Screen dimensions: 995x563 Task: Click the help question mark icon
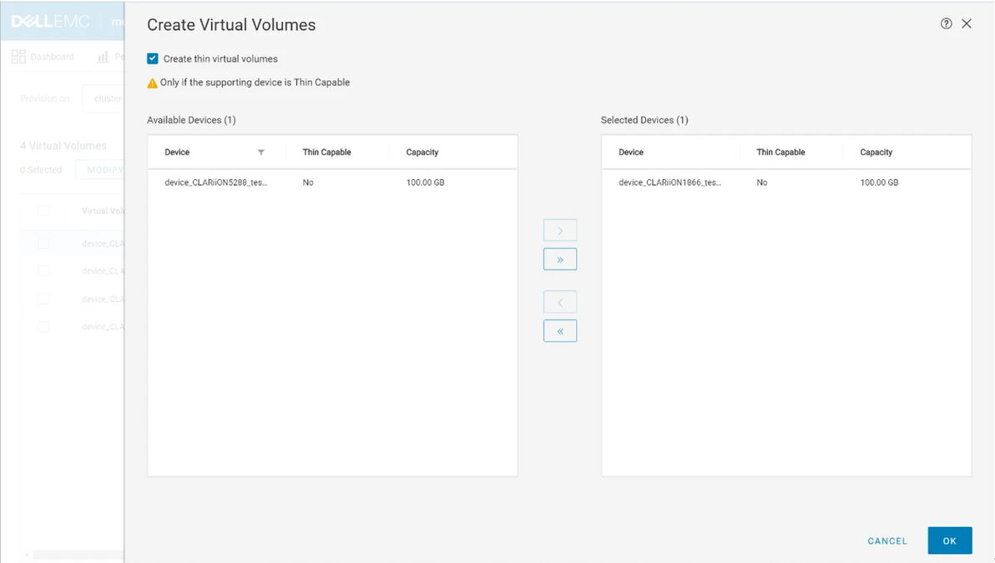[x=946, y=24]
